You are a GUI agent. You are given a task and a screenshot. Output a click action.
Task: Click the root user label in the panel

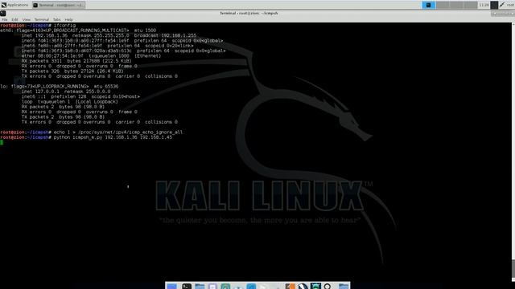click(x=510, y=5)
